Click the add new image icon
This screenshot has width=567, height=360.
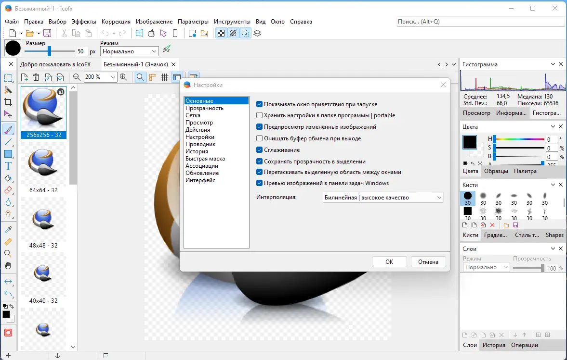(24, 77)
